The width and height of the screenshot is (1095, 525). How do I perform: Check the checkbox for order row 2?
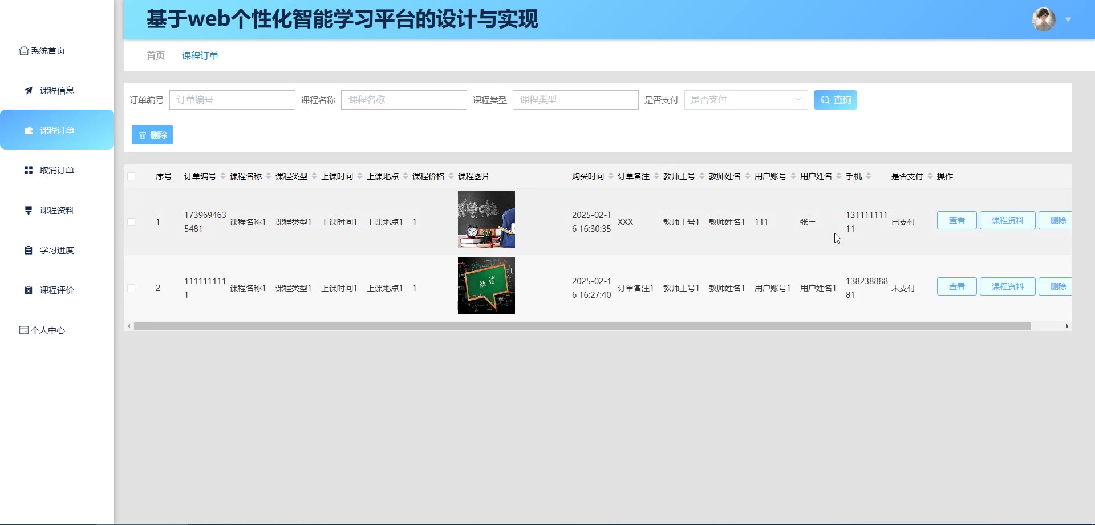pos(131,288)
